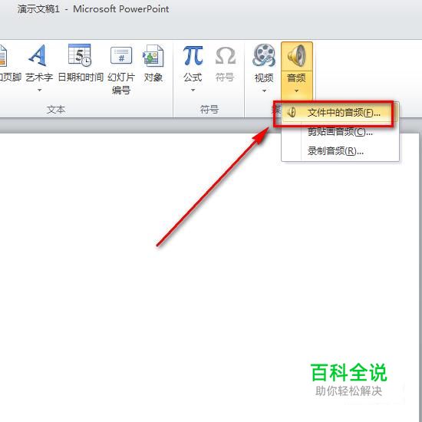Choose 剪贴画音频(C)... menu entry
Screen dimensions: 422x422
pyautogui.click(x=340, y=132)
